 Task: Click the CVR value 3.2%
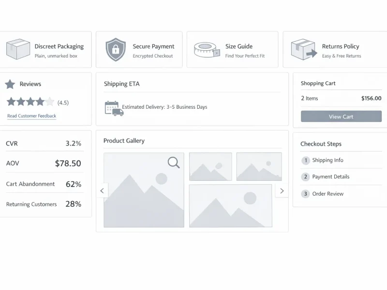[x=74, y=143]
